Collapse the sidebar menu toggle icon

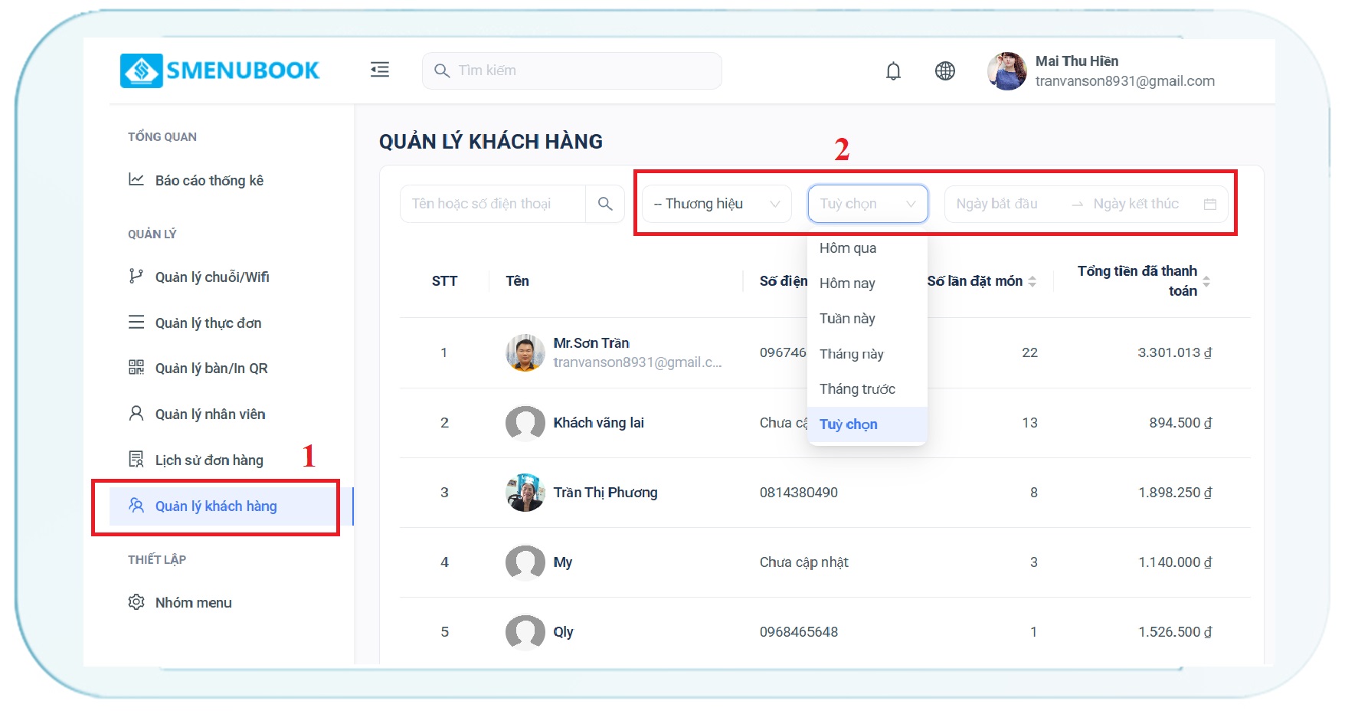point(380,70)
